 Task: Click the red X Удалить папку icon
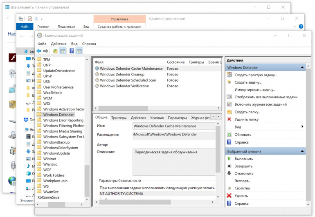click(x=229, y=119)
